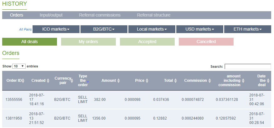Expand the USD markets dropdown
The height and width of the screenshot is (128, 274).
pos(200,29)
